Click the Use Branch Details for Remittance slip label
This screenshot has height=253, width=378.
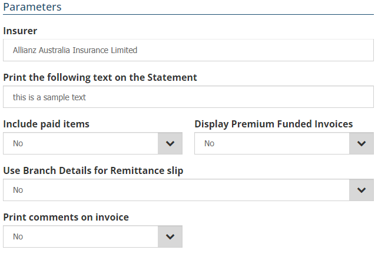pos(93,170)
